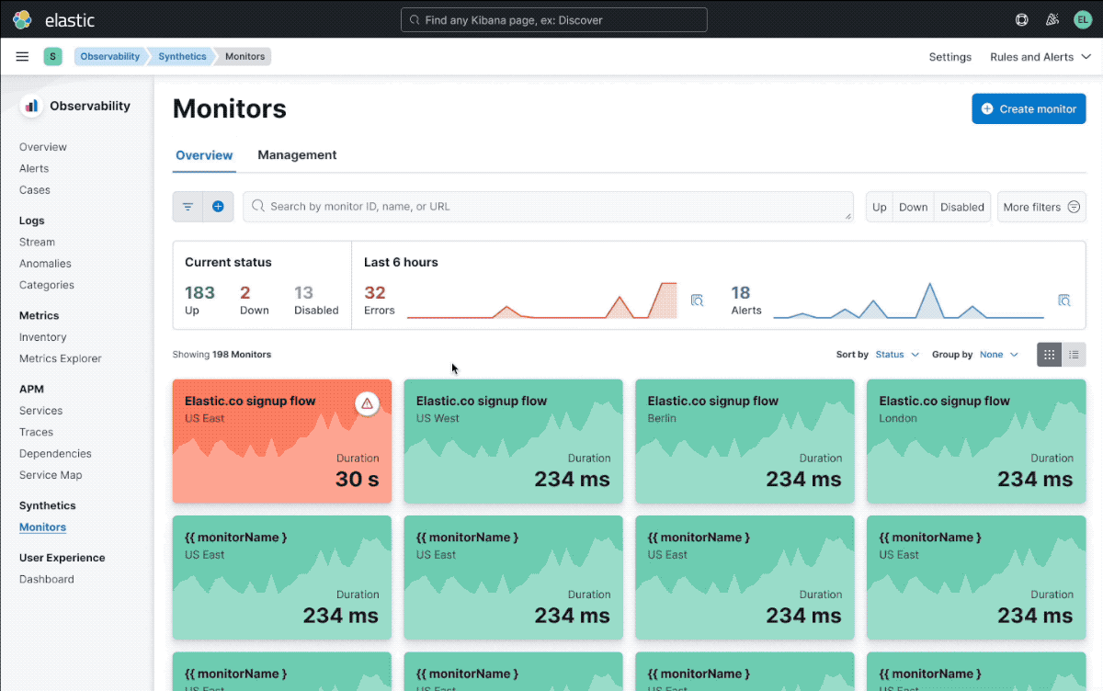The width and height of the screenshot is (1103, 691).
Task: Click the green S space avatar
Action: 52,57
